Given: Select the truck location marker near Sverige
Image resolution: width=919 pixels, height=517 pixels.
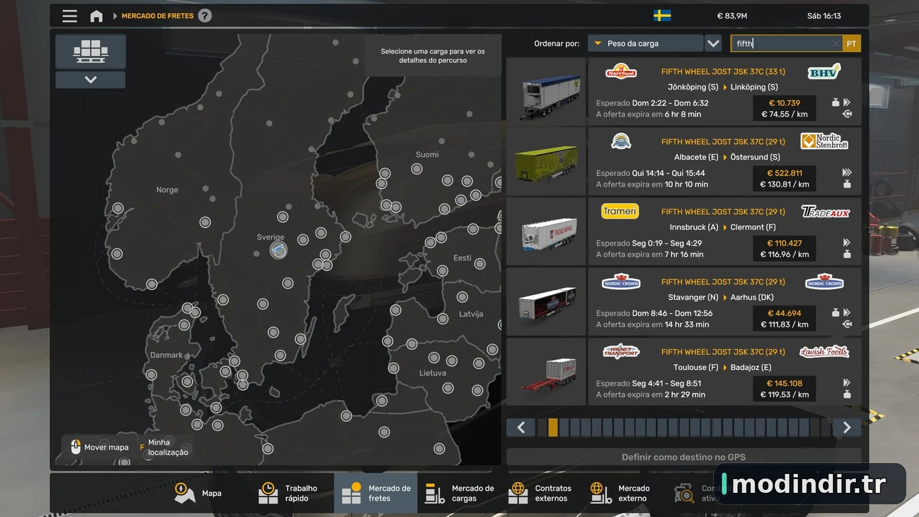Looking at the screenshot, I should tap(279, 250).
